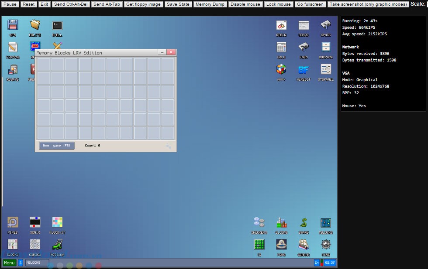Click Disable mouse toggle button
The image size is (428, 269).
pos(245,4)
